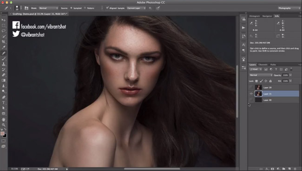The height and width of the screenshot is (171, 302).
Task: Switch to the Paths tab
Action: 273,65
